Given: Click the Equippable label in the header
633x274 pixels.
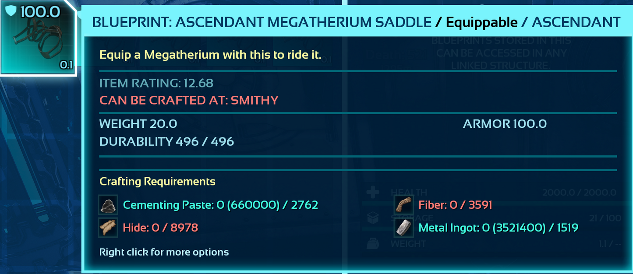Looking at the screenshot, I should 481,22.
